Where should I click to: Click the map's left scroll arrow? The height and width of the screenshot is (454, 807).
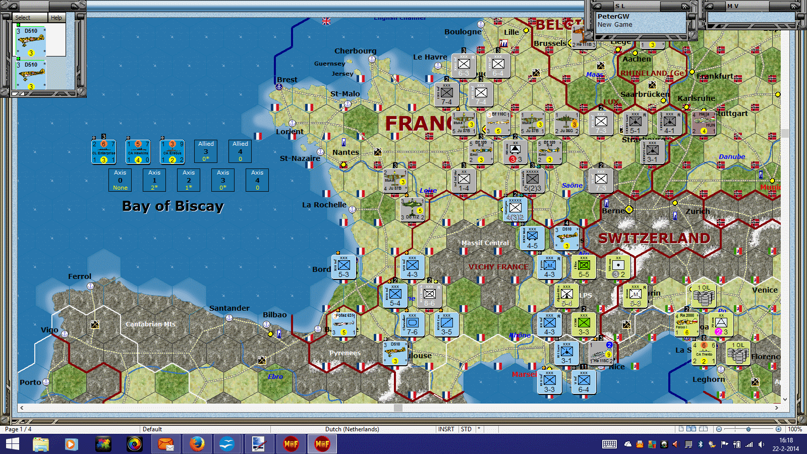21,408
